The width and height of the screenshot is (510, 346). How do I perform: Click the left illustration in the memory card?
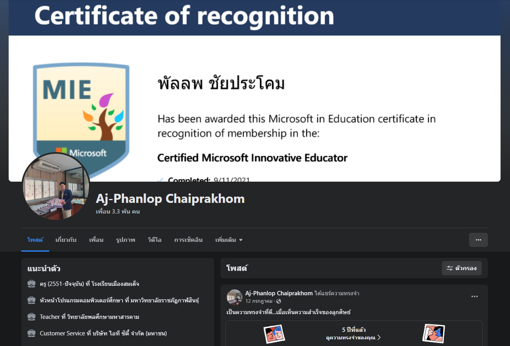click(274, 334)
